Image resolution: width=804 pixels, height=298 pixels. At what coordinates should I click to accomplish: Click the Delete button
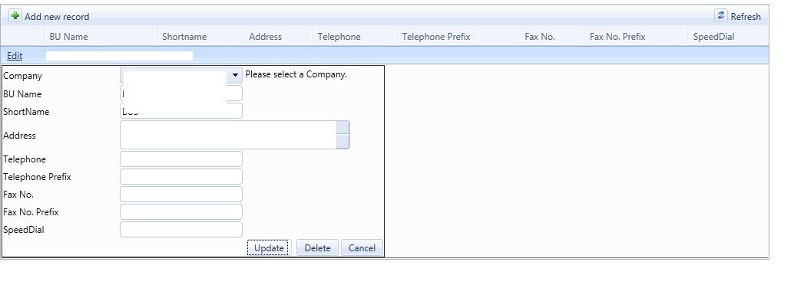[317, 248]
